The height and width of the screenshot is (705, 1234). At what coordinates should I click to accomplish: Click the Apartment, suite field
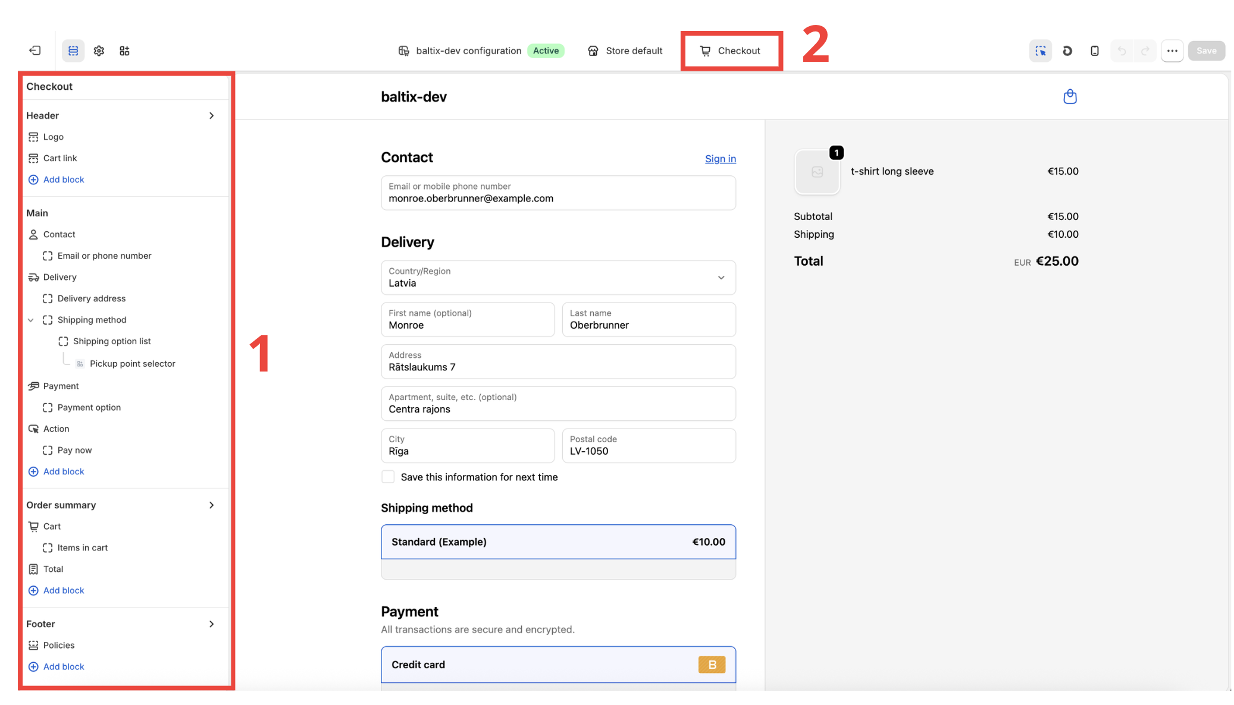558,404
